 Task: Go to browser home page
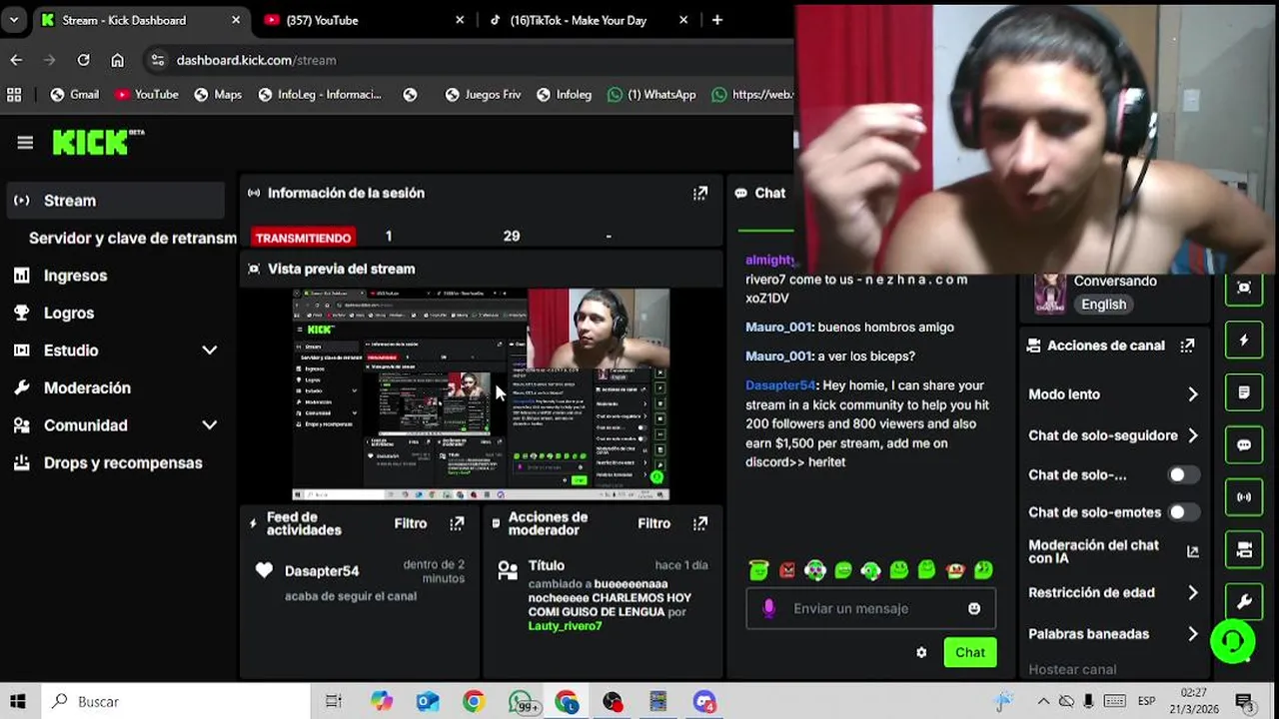pos(117,60)
